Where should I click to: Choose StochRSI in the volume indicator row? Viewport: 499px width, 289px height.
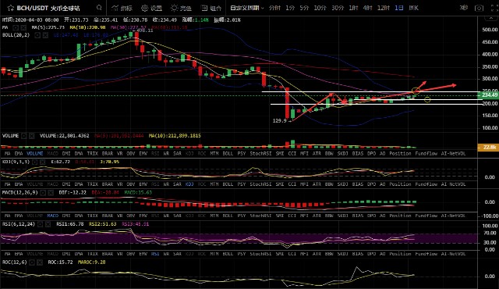click(x=260, y=154)
